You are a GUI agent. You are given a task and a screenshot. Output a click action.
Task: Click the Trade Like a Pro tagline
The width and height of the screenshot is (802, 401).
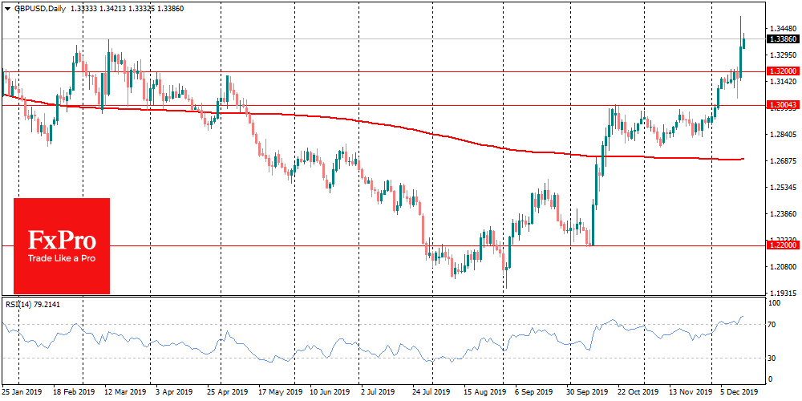point(62,258)
